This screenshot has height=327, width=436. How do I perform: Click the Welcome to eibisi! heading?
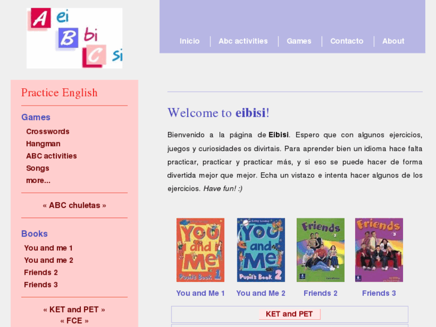click(x=218, y=113)
